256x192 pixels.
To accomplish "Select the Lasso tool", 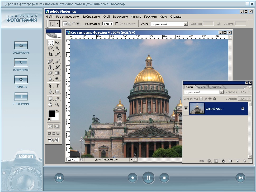I will 50,48.
